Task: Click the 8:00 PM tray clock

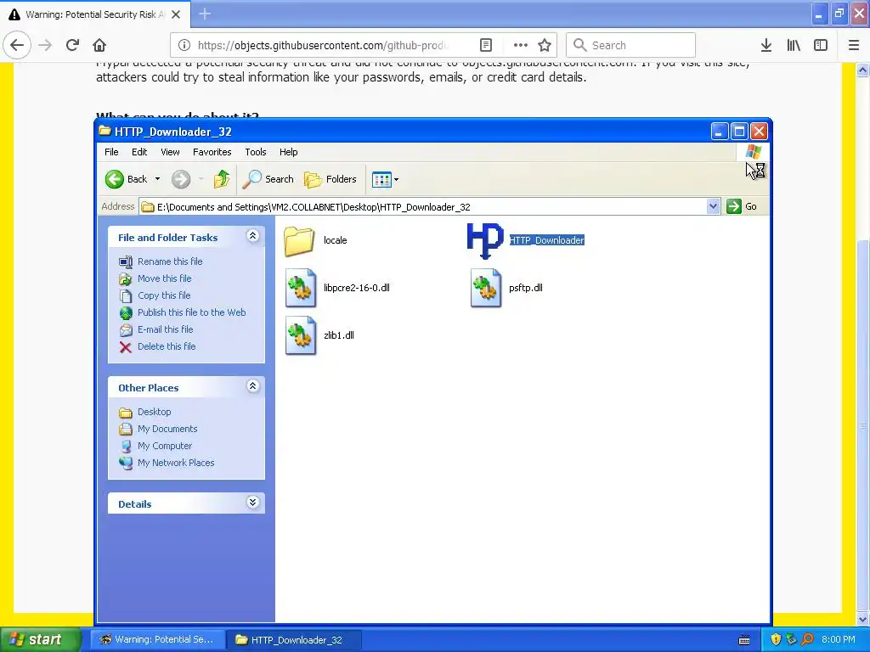Action: [839, 639]
